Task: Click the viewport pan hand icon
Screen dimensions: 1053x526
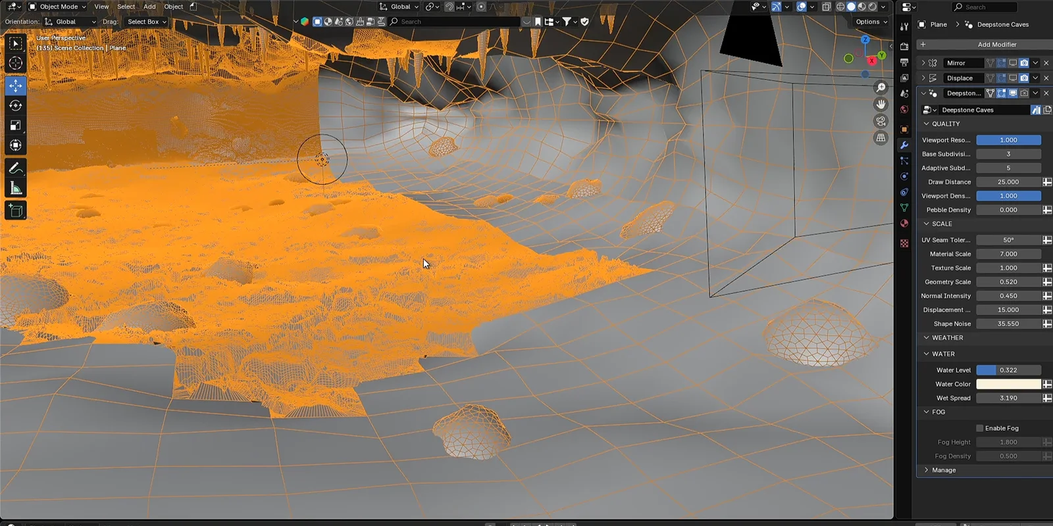Action: pyautogui.click(x=881, y=105)
